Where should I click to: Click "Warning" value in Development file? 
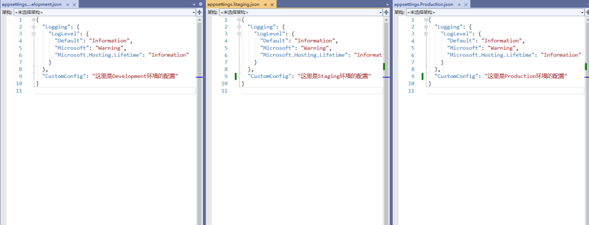109,48
